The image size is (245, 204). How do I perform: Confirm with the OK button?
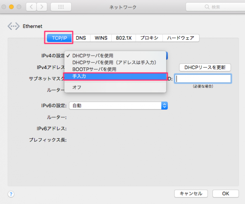coord(225,194)
